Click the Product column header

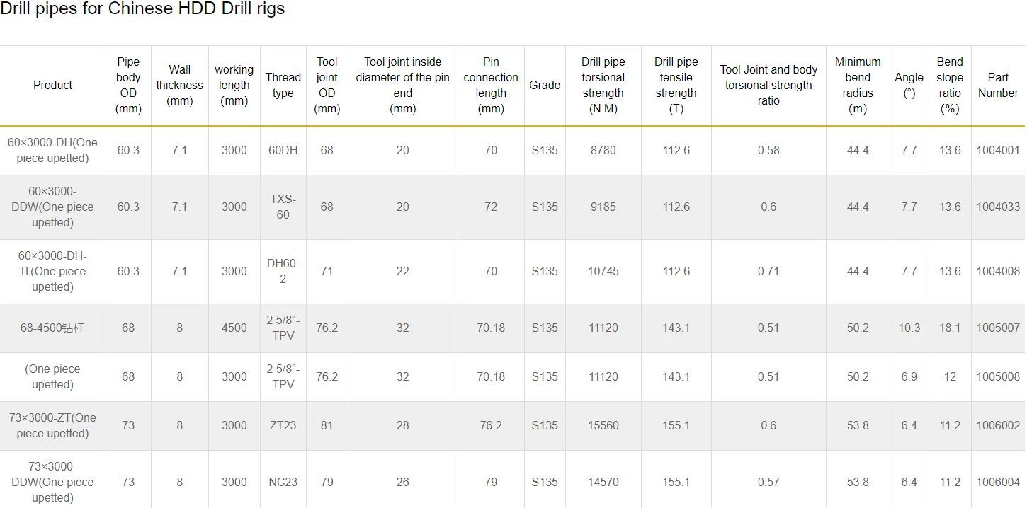[x=53, y=85]
